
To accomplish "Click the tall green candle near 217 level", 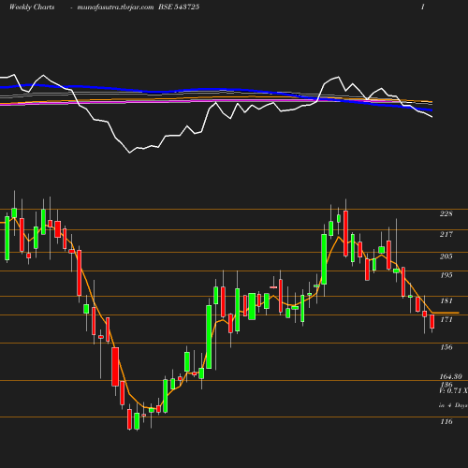I will click(324, 259).
